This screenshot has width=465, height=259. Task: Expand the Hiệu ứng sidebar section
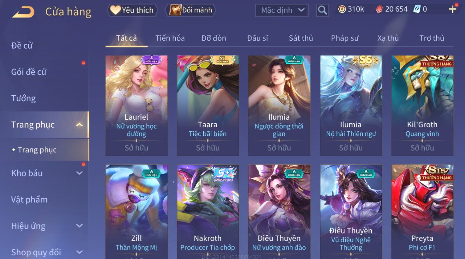[x=79, y=226]
